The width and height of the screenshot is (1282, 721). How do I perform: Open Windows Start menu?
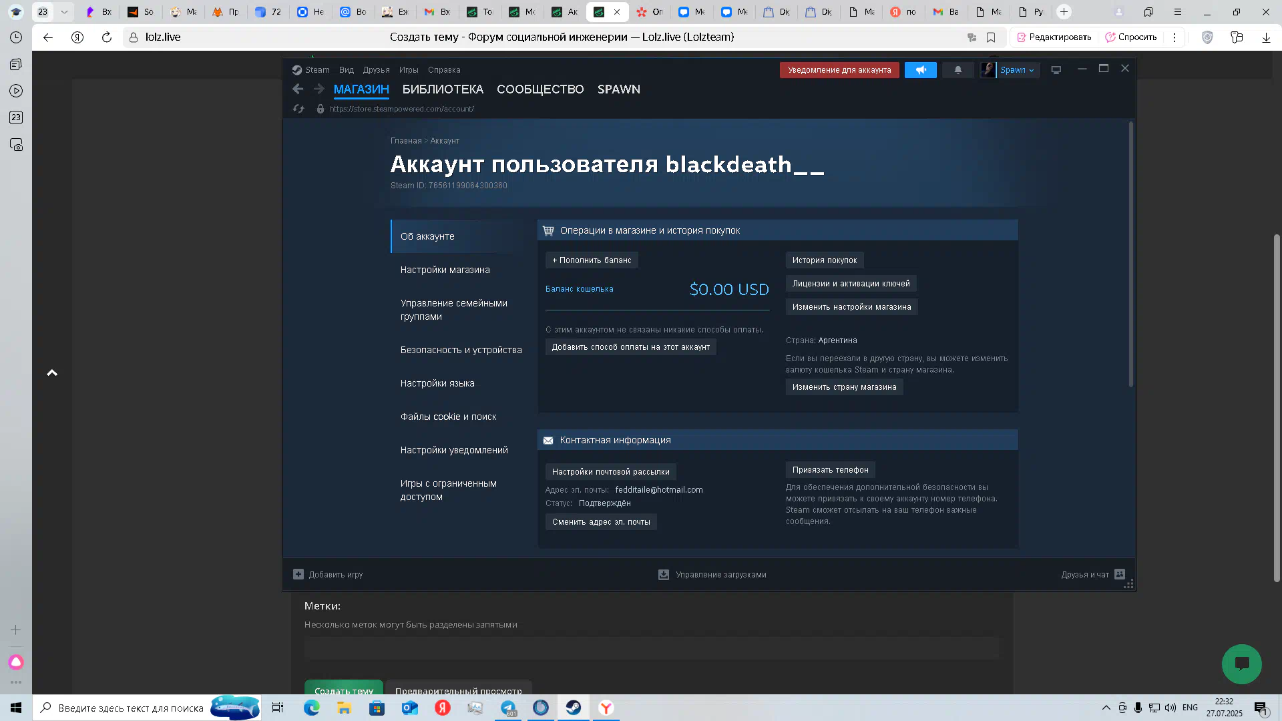pos(16,708)
